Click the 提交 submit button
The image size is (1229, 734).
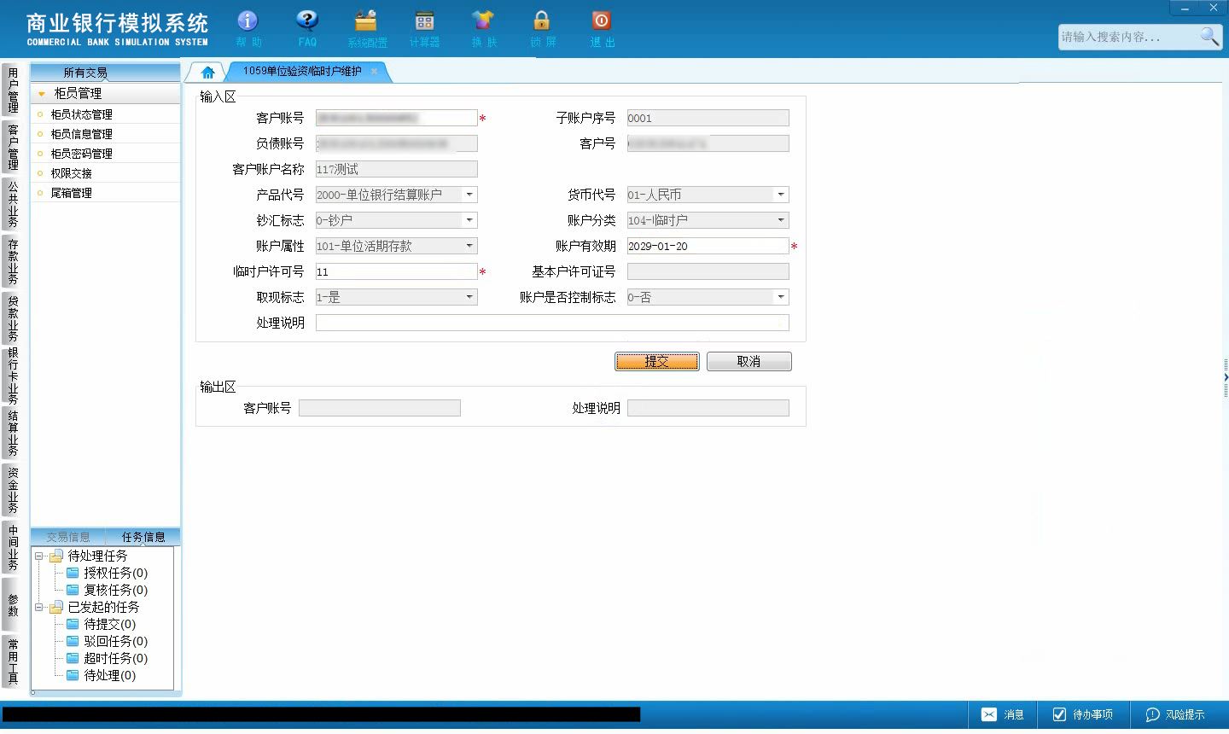(x=656, y=362)
